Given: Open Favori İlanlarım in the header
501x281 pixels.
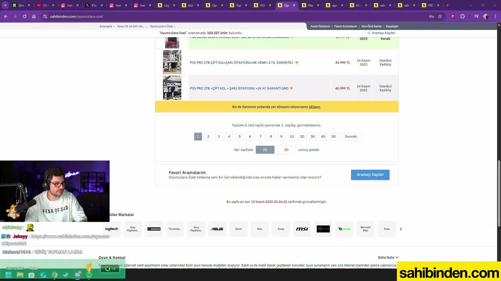Looking at the screenshot, I should click(x=320, y=27).
